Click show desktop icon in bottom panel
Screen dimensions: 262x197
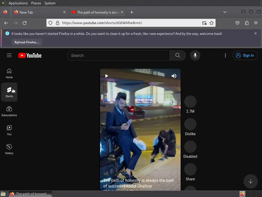3,194
